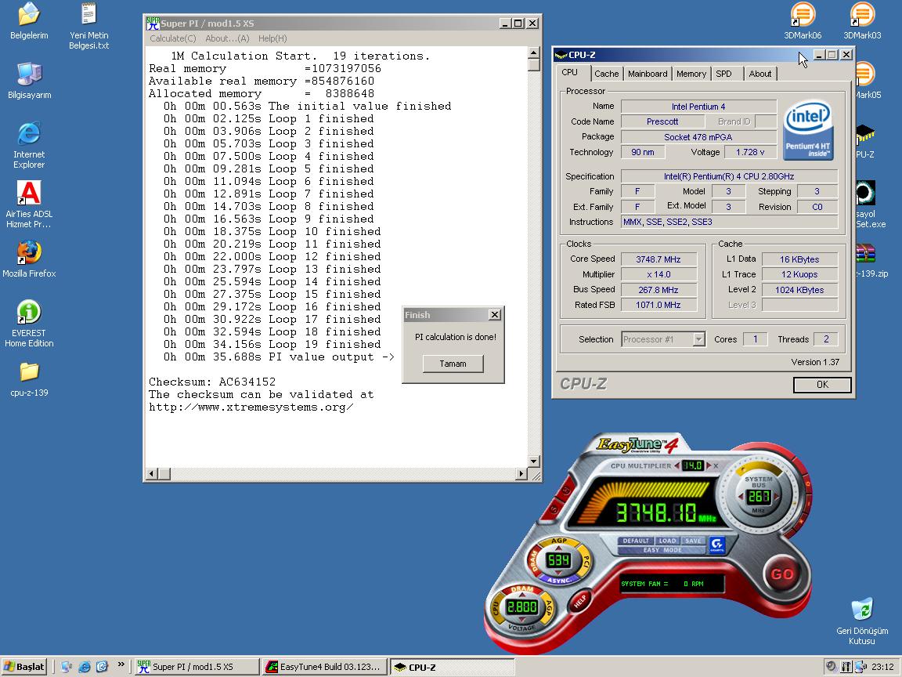Switch EasyTune4 to EASY MODE

click(662, 550)
